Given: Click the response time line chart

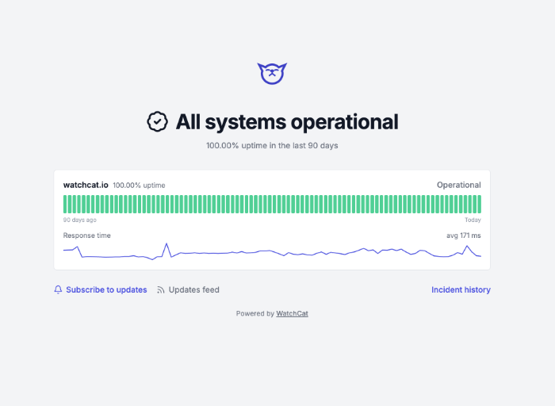Looking at the screenshot, I should click(272, 251).
